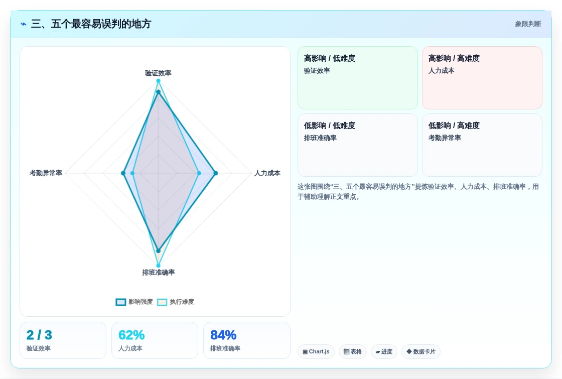Click 人力成本 text in the pink card
The image size is (562, 379).
[441, 71]
